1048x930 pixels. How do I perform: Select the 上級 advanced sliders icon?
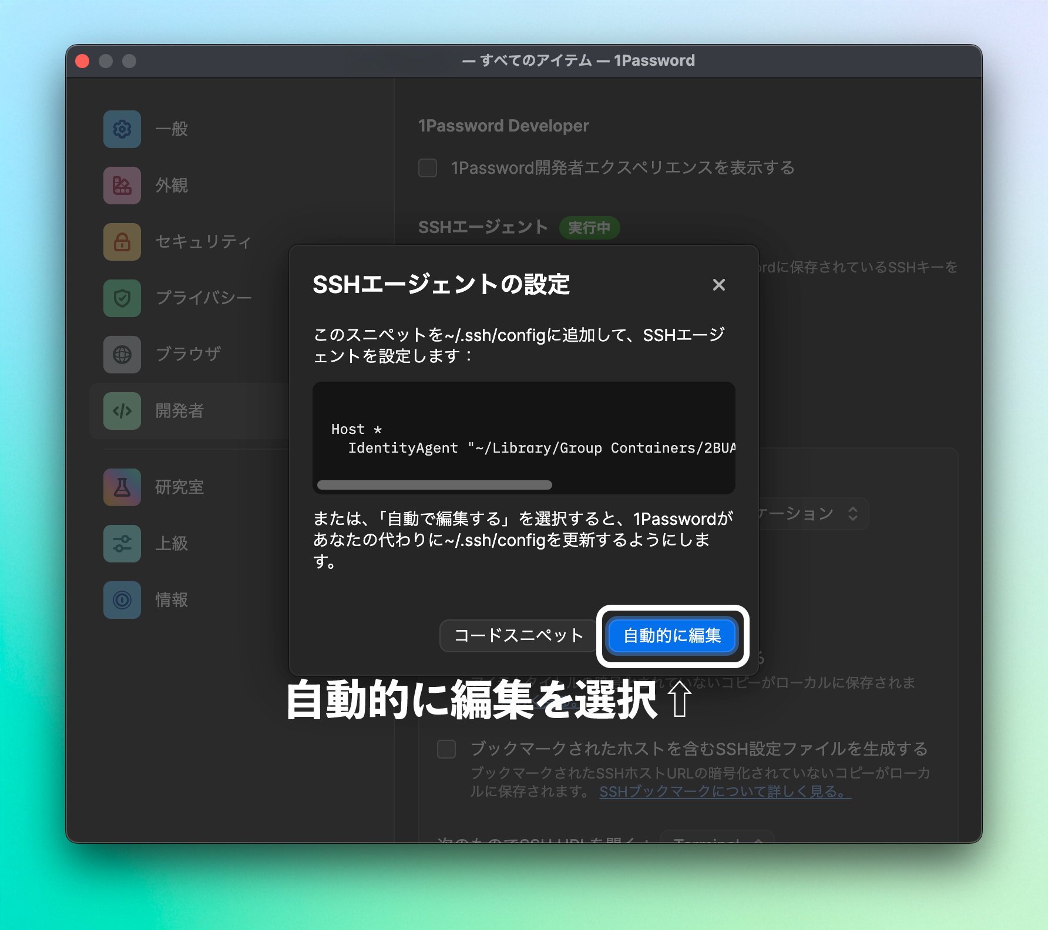click(x=122, y=544)
